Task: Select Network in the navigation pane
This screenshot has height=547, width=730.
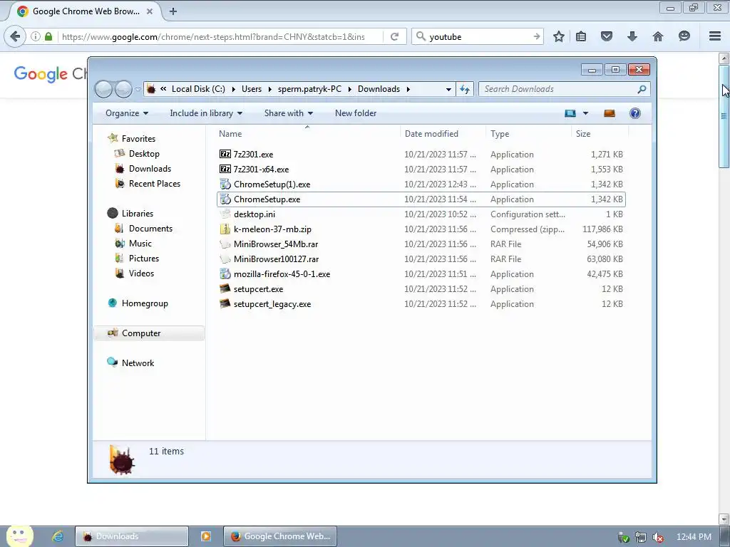Action: pos(138,363)
